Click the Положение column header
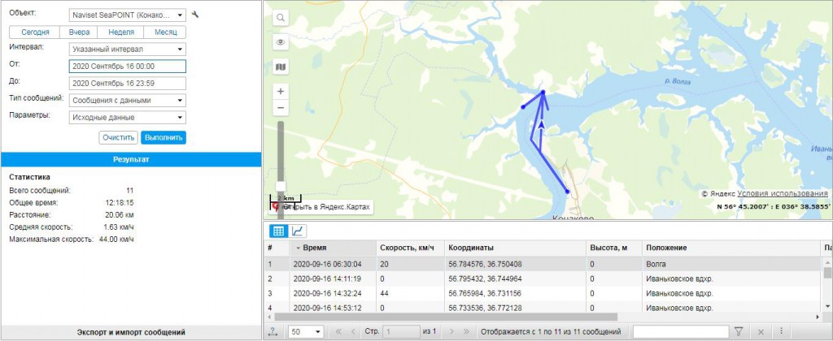 tap(731, 248)
